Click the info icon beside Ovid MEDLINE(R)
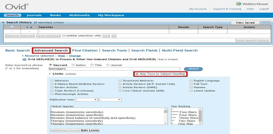This screenshot has height=134, width=273. pyautogui.click(x=24, y=59)
